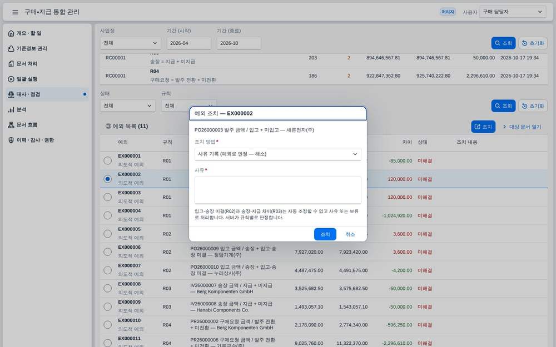Go to 문서 처리 menu
Viewport: 556px width, 347px height.
pyautogui.click(x=46, y=64)
